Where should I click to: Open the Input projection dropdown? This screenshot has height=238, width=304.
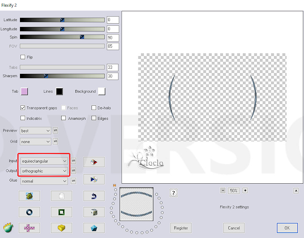[x=44, y=160]
